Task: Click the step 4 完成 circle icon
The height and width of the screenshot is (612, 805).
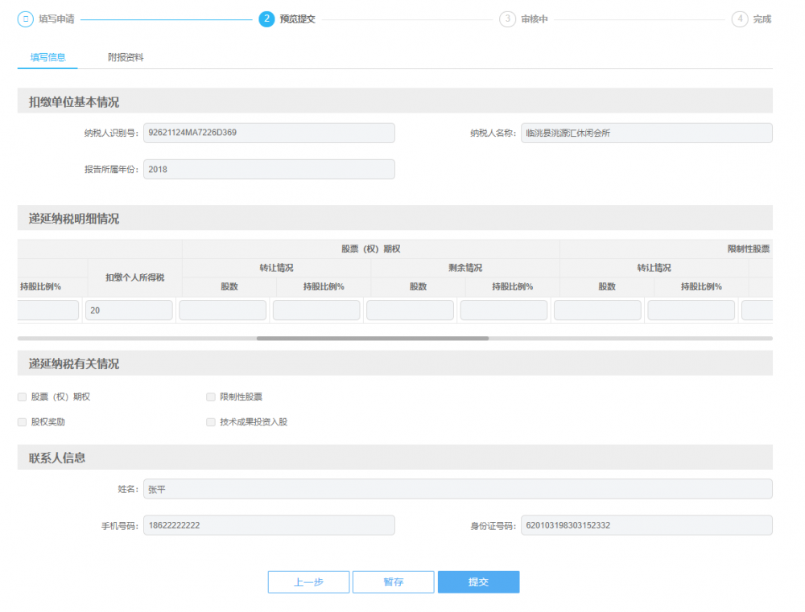Action: pos(740,19)
